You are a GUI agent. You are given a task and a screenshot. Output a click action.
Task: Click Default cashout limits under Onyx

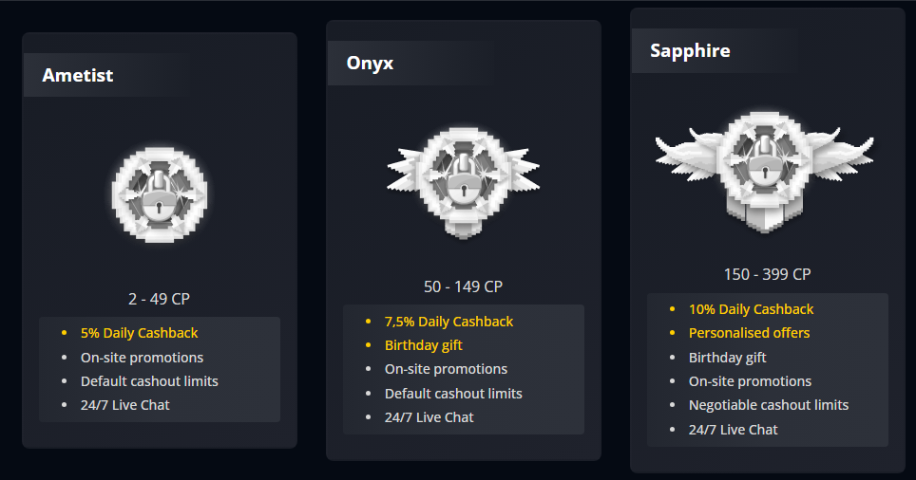coord(453,394)
